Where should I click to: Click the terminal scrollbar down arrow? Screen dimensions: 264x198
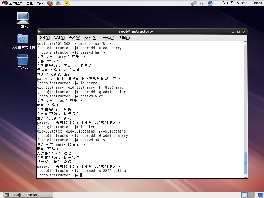(x=246, y=176)
